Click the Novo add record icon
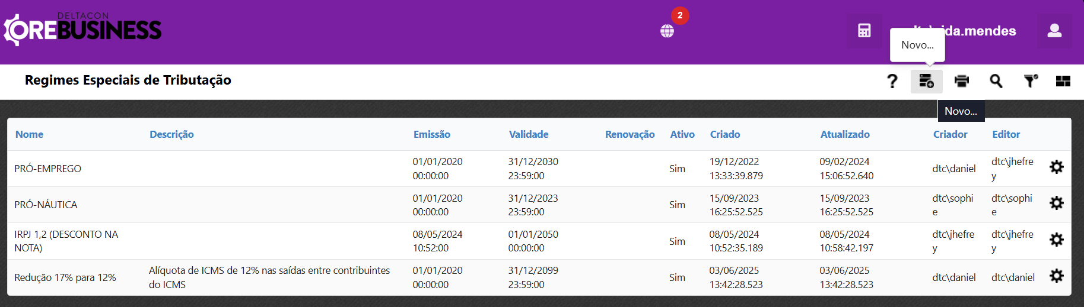This screenshot has width=1084, height=307. (926, 81)
